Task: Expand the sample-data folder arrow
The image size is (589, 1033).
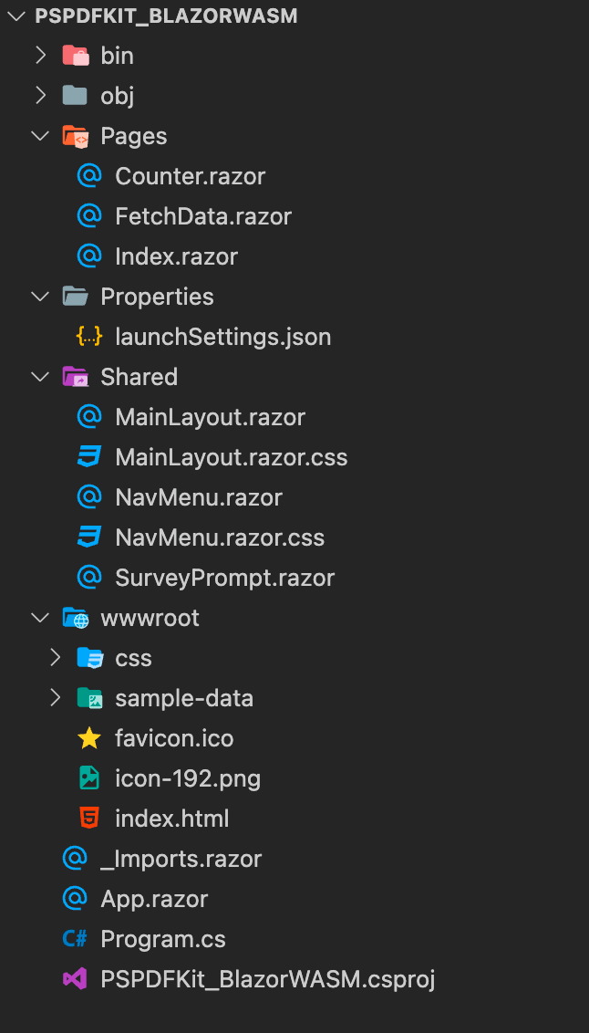Action: [x=55, y=698]
